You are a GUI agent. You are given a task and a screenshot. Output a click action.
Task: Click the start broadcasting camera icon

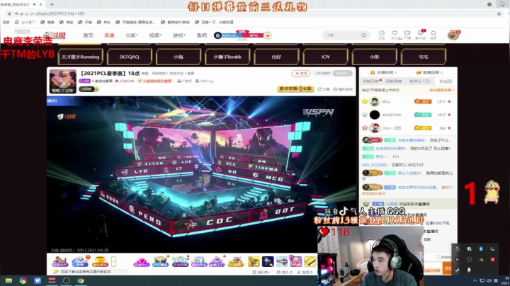point(407,35)
